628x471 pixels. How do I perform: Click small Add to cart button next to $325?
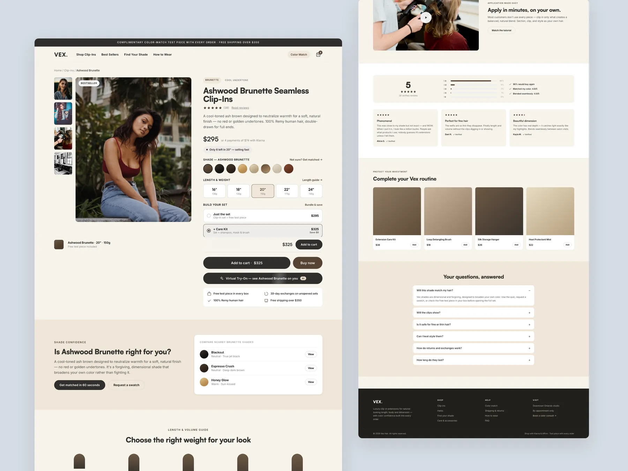309,245
